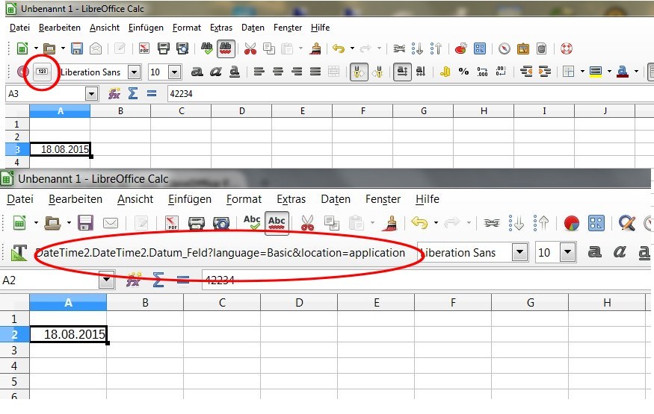Toggle center alignment in upper window
Viewport: 654px width, 414px height.
coord(278,72)
